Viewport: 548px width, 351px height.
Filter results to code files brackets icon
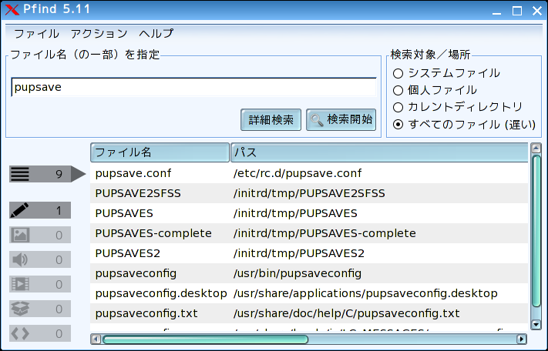40,333
